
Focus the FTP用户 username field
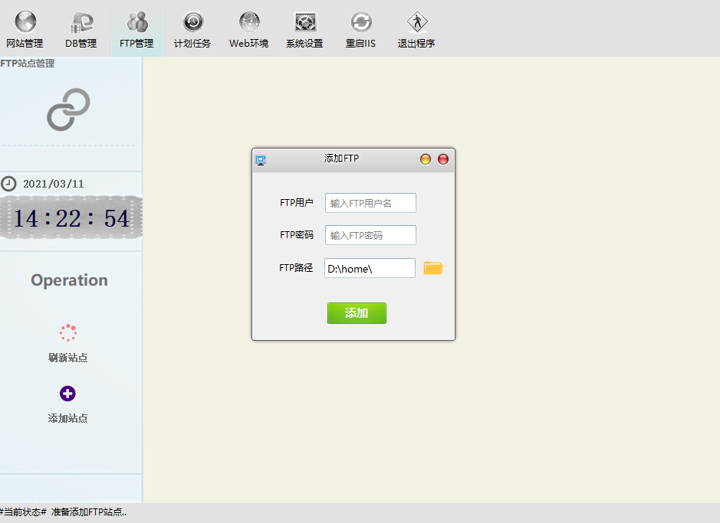tap(370, 203)
